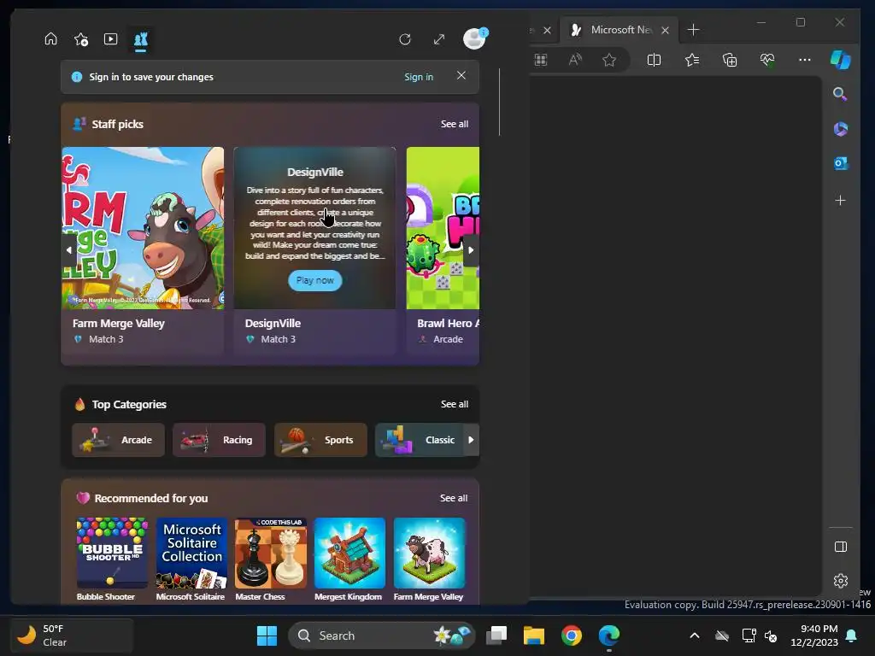Click the app grid icon in address bar

click(541, 60)
